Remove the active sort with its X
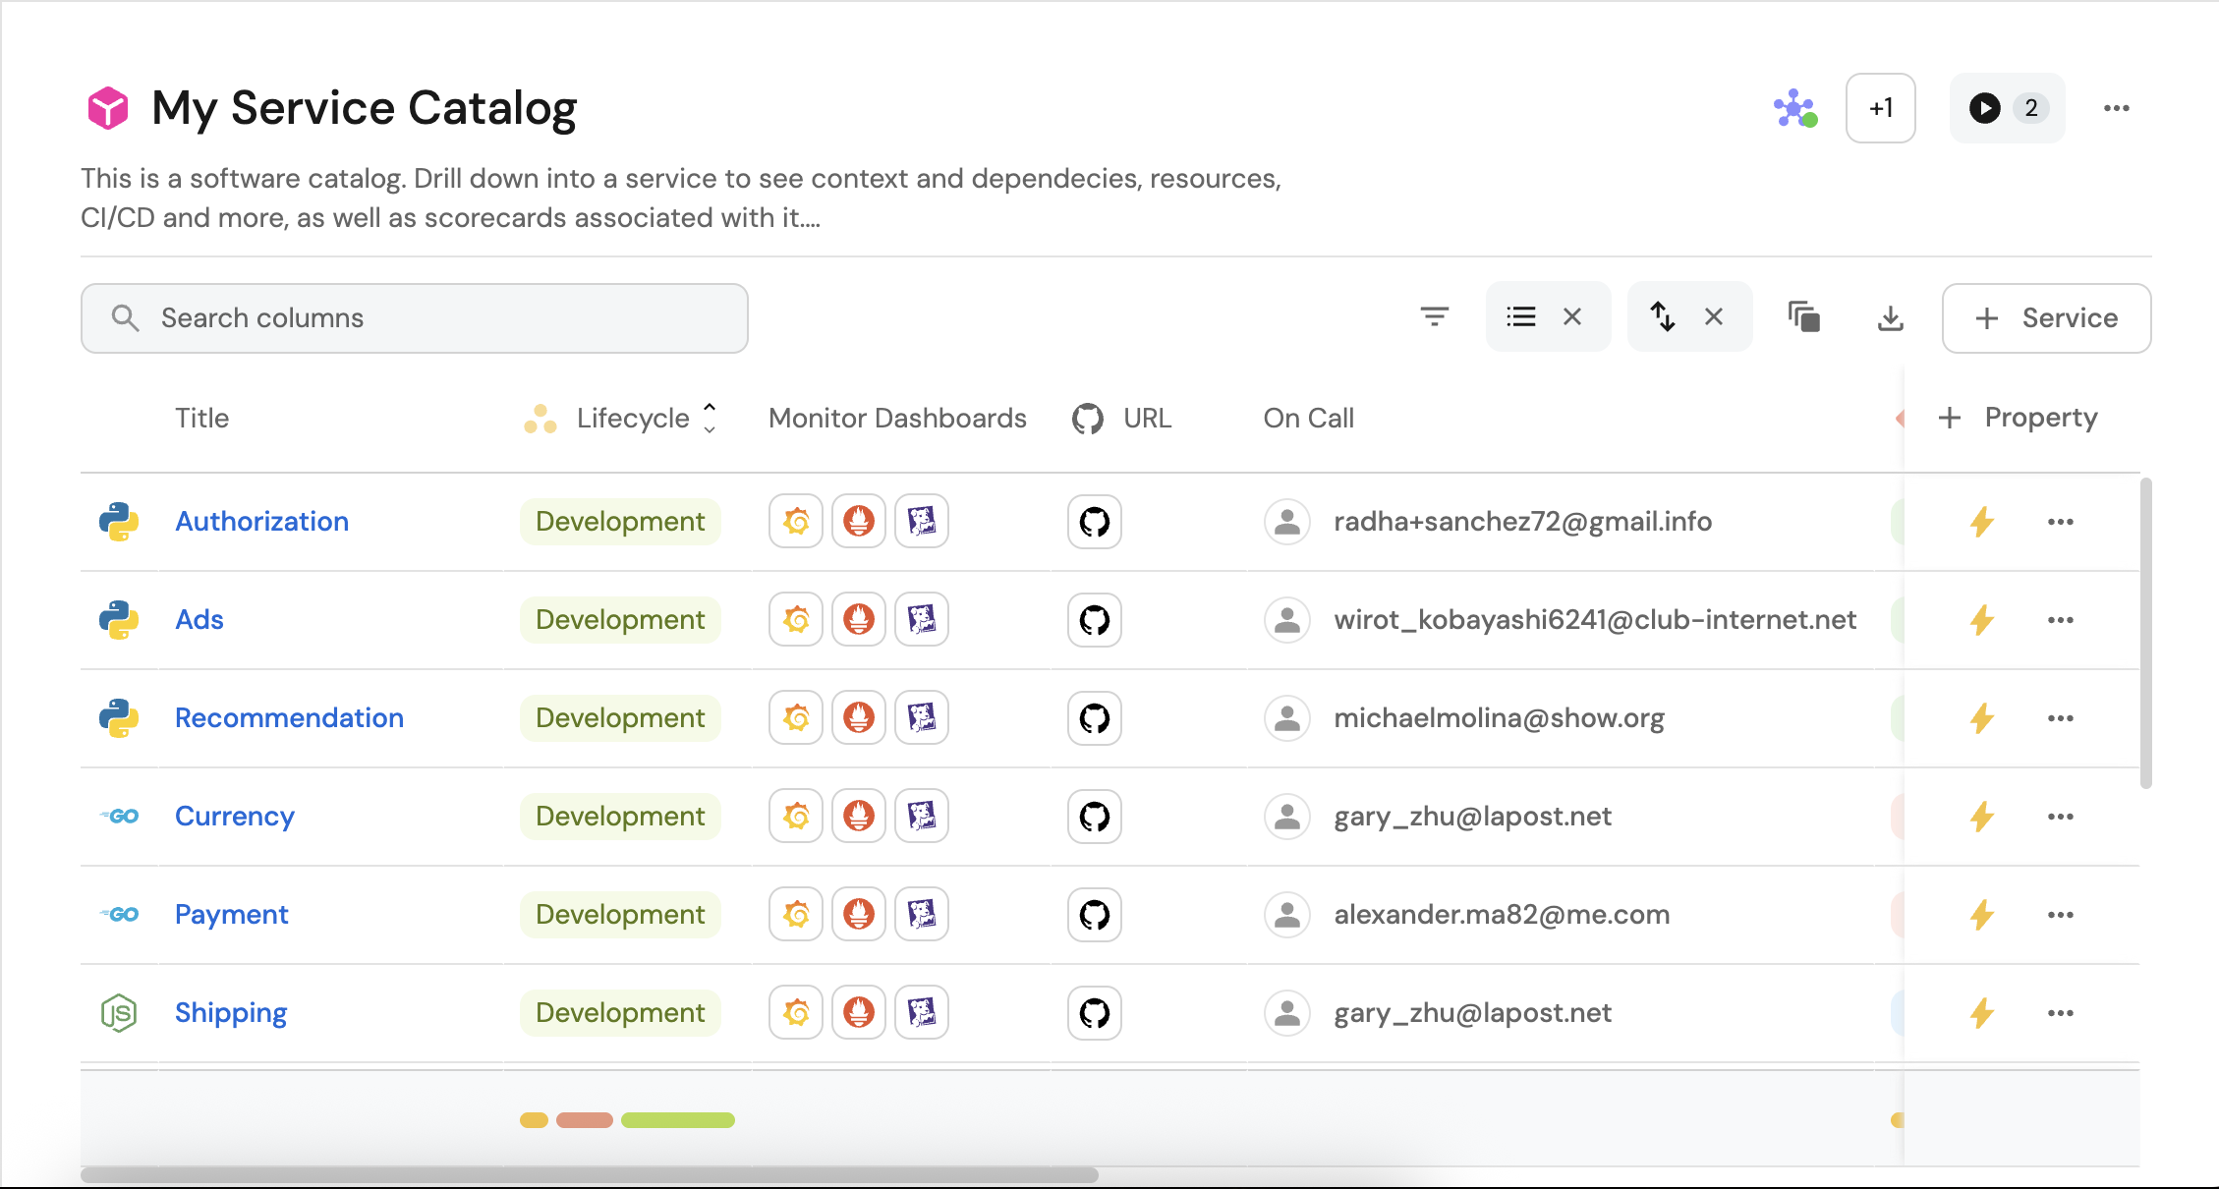This screenshot has height=1189, width=2219. pyautogui.click(x=1714, y=316)
